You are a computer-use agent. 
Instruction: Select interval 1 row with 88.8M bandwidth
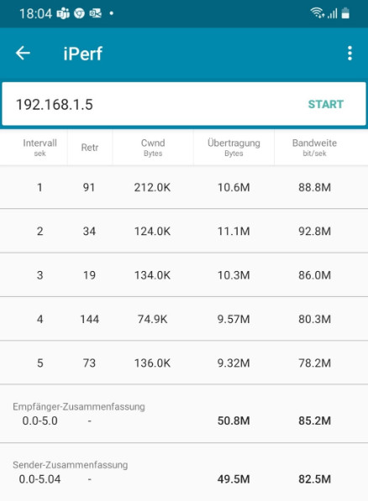184,187
